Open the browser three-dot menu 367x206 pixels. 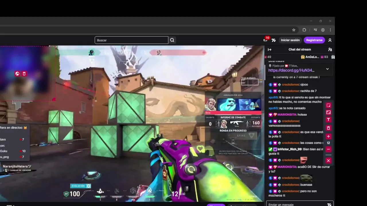[x=330, y=30]
